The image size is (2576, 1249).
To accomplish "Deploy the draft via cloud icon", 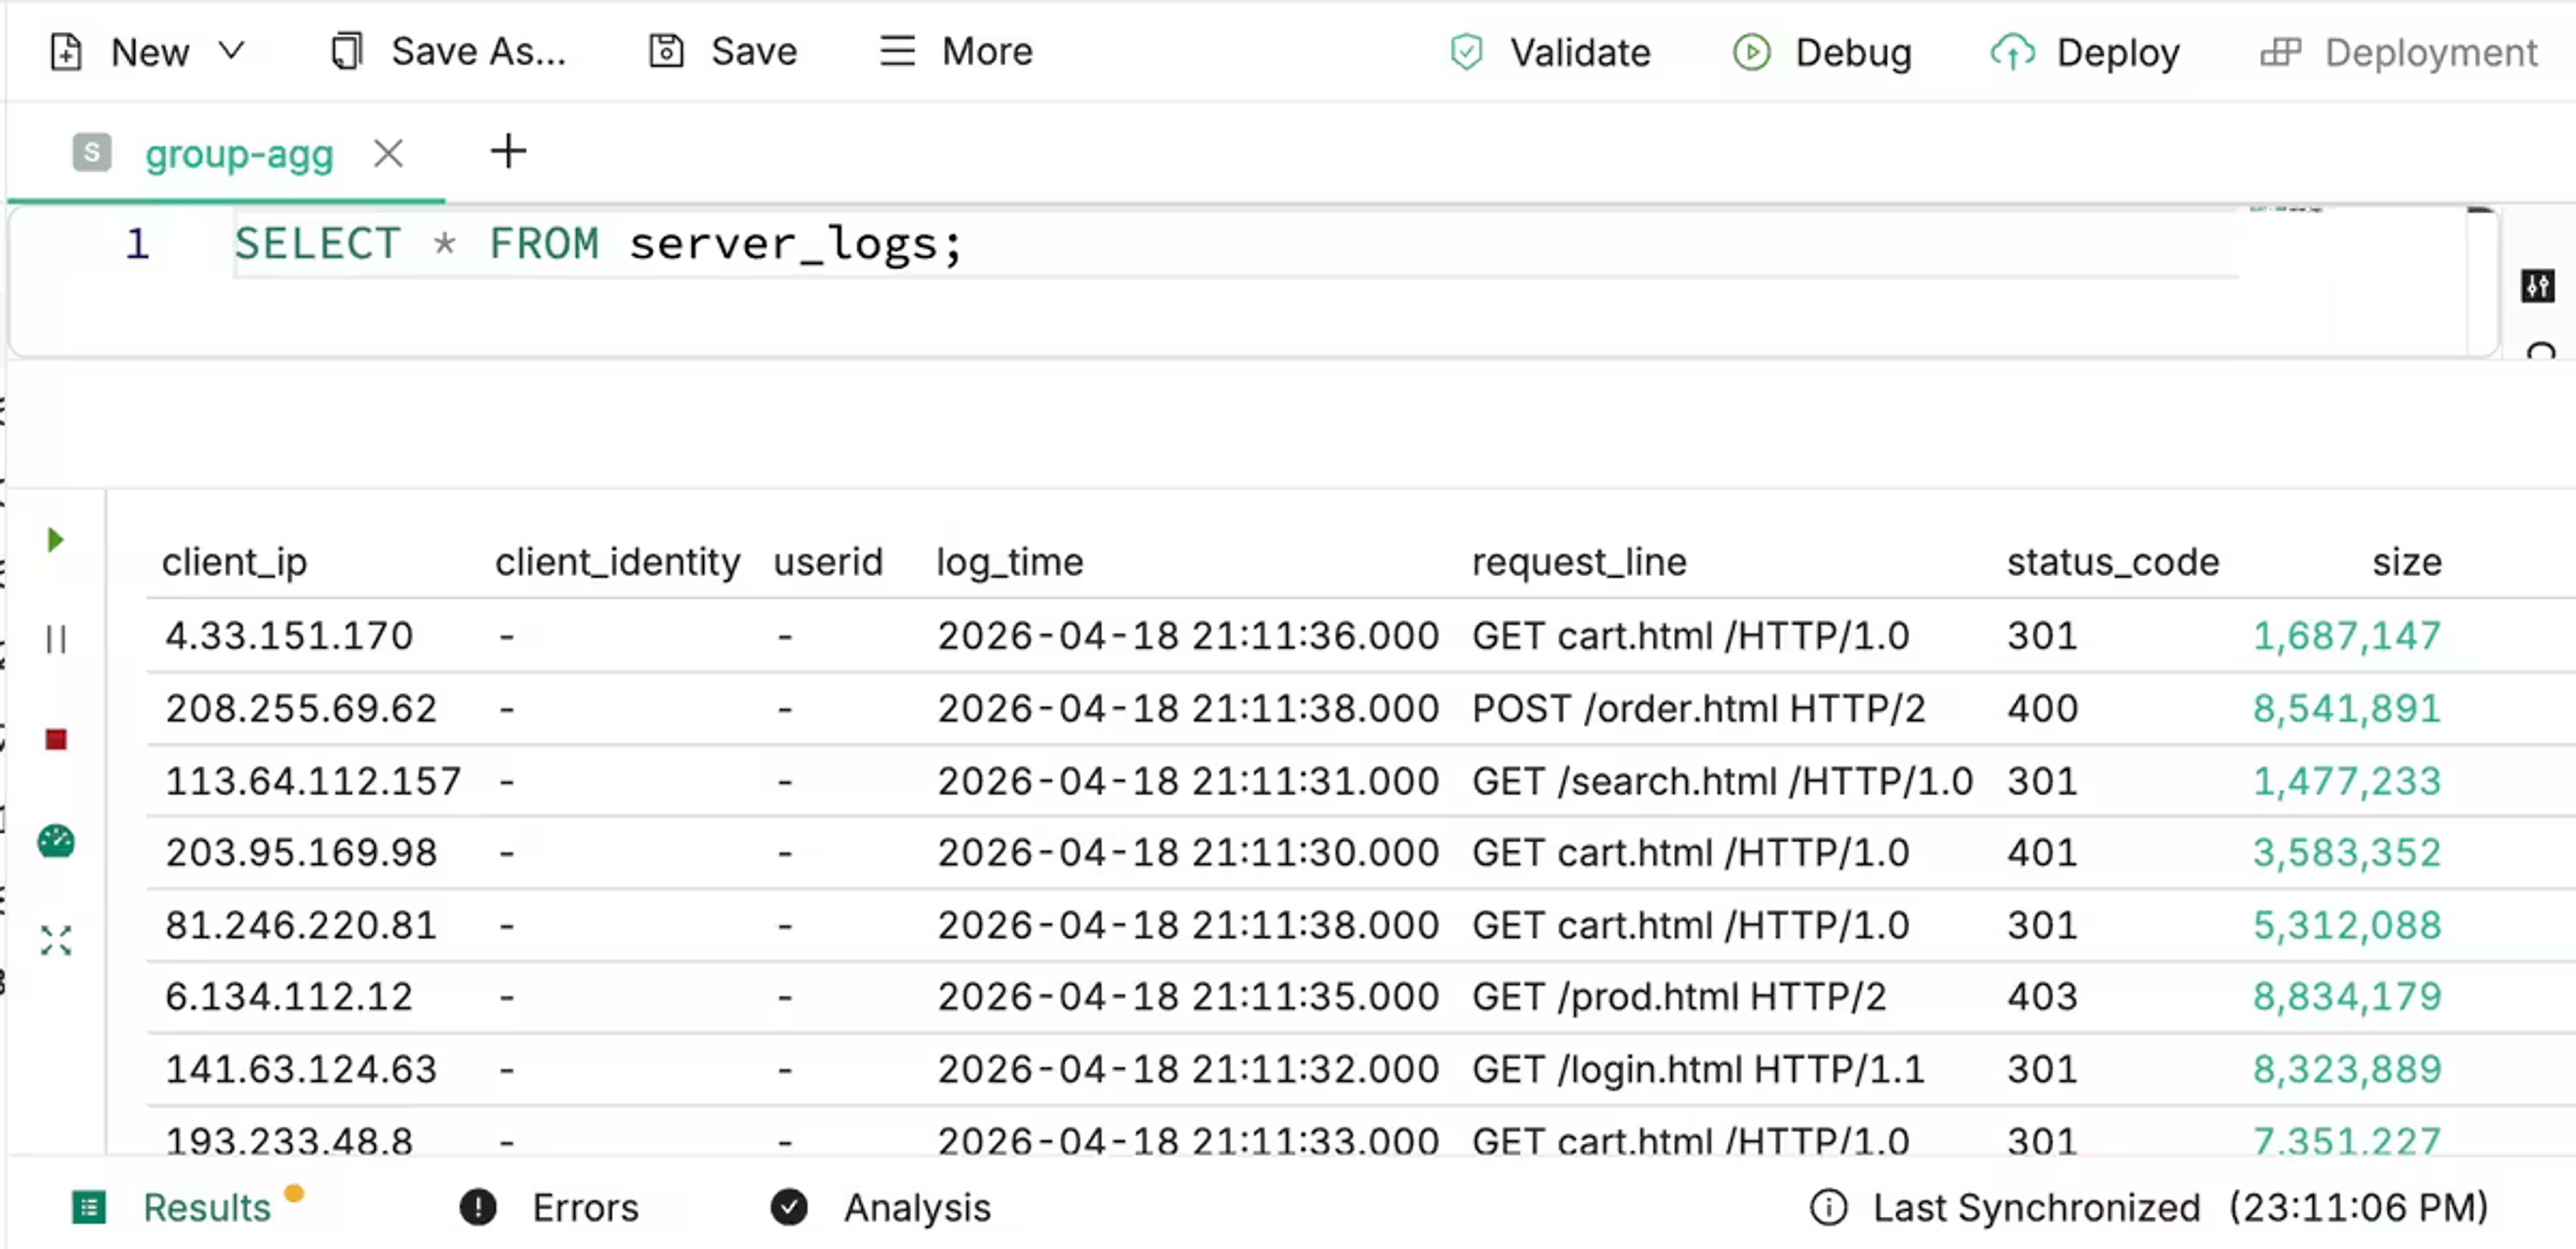I will 2012,52.
